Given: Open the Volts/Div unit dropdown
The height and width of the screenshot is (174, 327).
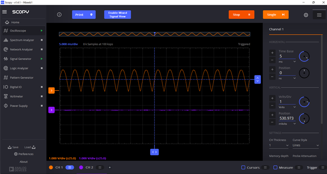Looking at the screenshot, I should tap(288, 107).
